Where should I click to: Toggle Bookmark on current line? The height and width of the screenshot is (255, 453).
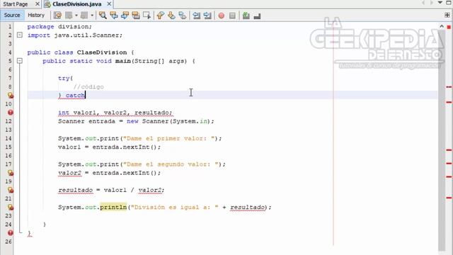click(x=183, y=16)
